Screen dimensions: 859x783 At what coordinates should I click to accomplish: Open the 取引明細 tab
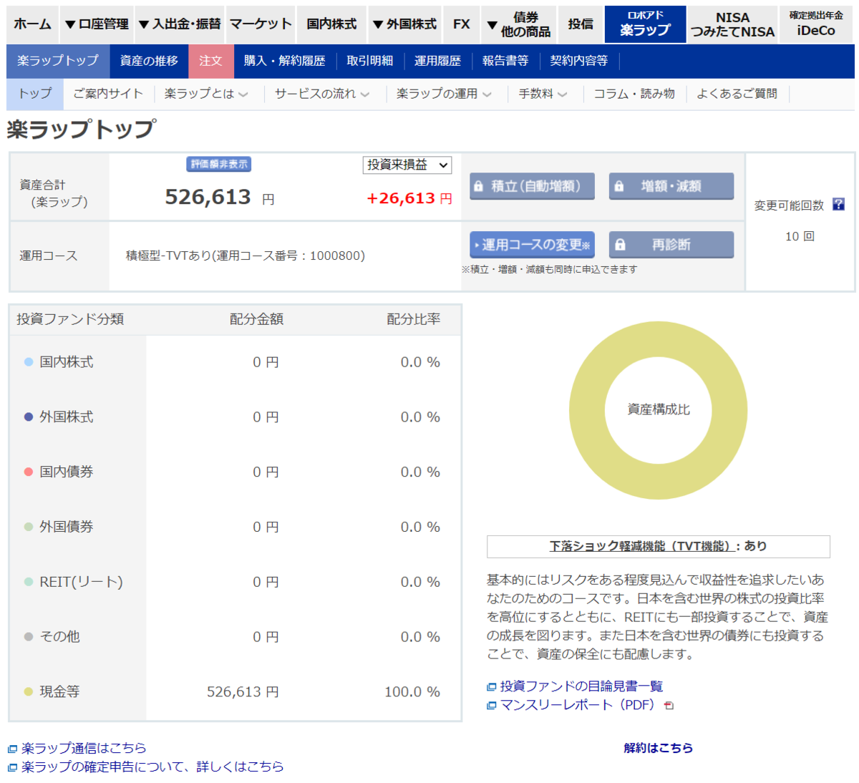point(370,61)
